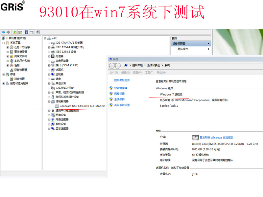The image size is (263, 197).
Task: Click the processor (处理器) chip icon
Action: pos(53,56)
